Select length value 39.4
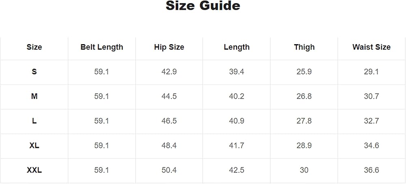Image resolution: width=406 pixels, height=184 pixels. (237, 72)
